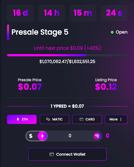
Task: Select ETH payment method
Action: (22, 119)
